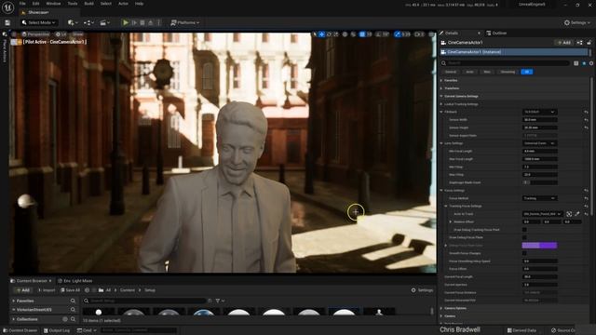Expand the Transform section
The width and height of the screenshot is (596, 335).
click(x=441, y=88)
